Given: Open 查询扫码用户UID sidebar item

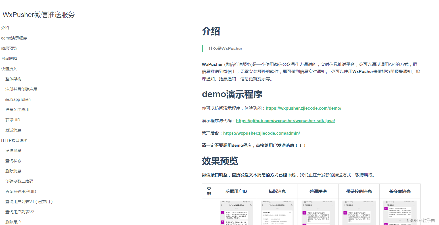Looking at the screenshot, I should [21, 191].
